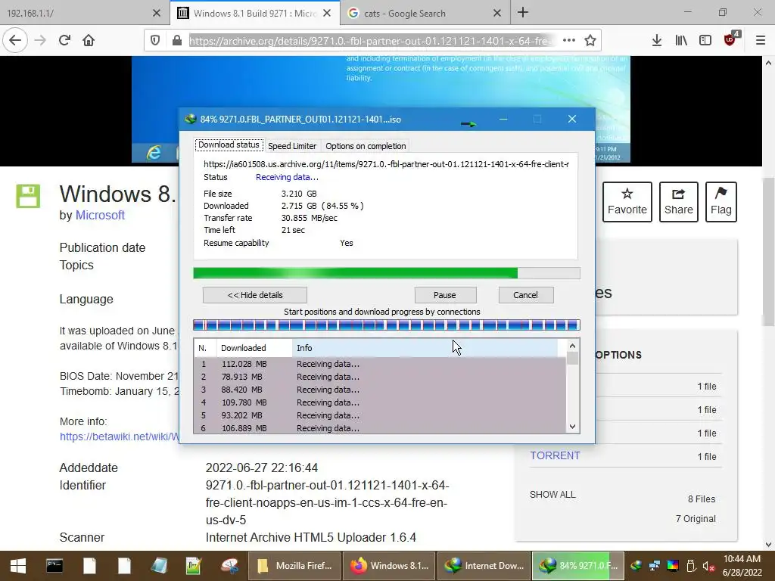
Task: Click the browser page vertical scrollbar
Action: coord(768,252)
